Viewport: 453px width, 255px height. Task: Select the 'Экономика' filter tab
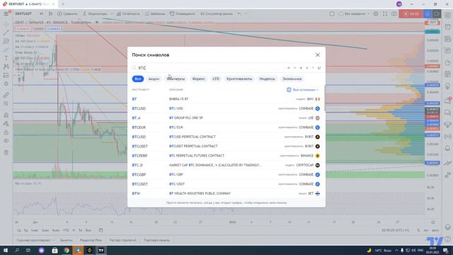coord(292,79)
